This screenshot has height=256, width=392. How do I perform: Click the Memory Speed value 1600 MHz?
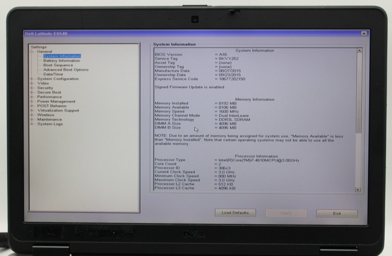click(x=228, y=112)
